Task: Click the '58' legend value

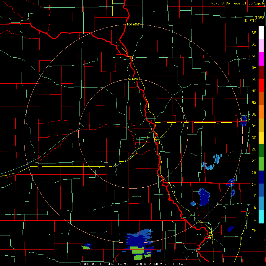Action: [x=254, y=56]
